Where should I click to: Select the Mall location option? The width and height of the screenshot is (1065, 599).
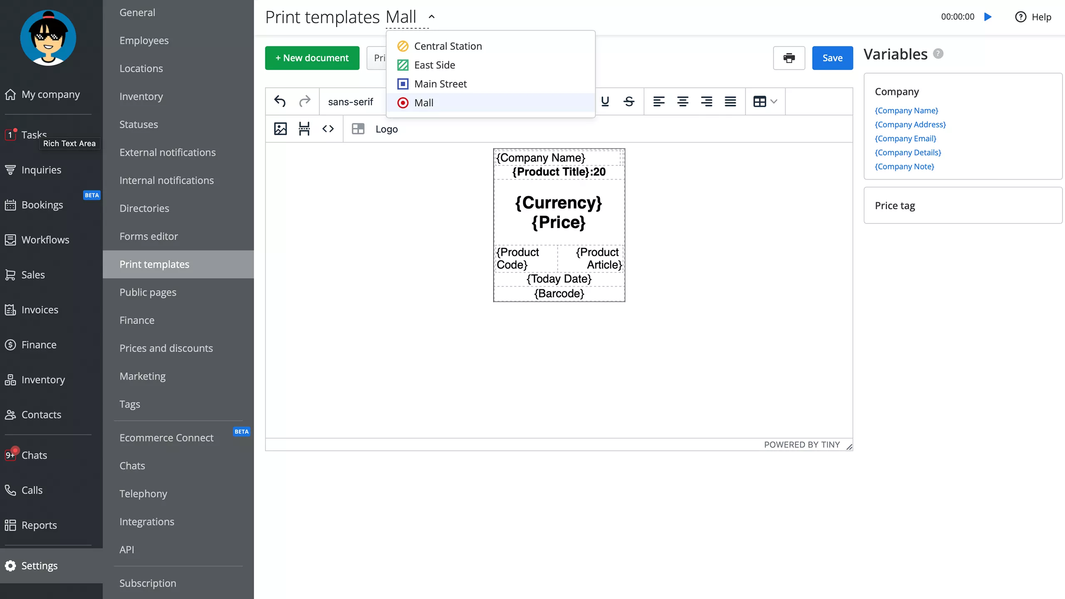pos(424,103)
